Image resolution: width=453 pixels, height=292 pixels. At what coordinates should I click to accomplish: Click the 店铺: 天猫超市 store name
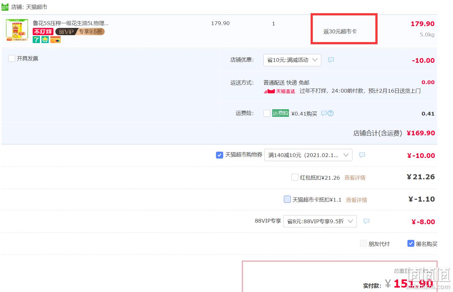point(29,7)
